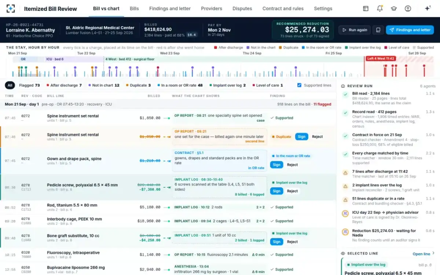Image resolution: width=440 pixels, height=275 pixels.
Task: Click the Itemized Bill Review app logo
Action: [x=11, y=8]
